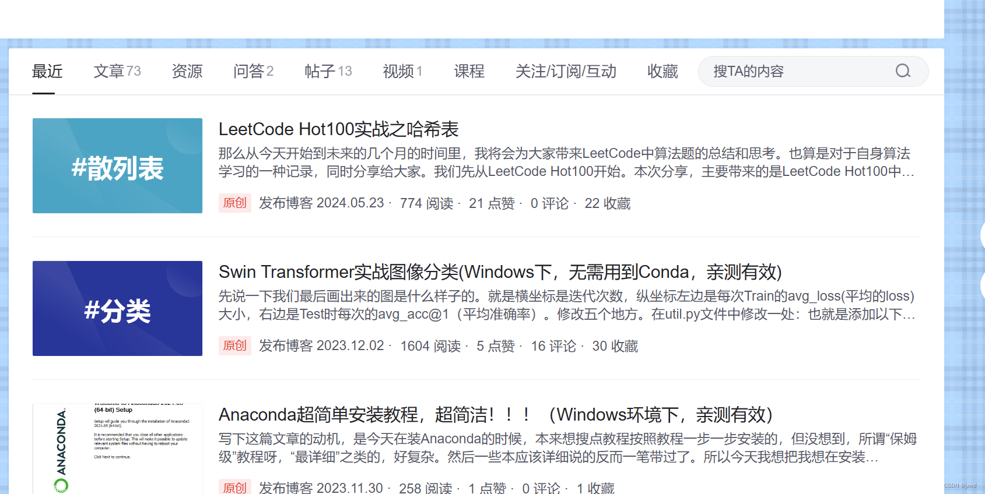This screenshot has height=494, width=985.
Task: Open the Swin Transformer实战图像分类 article title
Action: tap(500, 271)
